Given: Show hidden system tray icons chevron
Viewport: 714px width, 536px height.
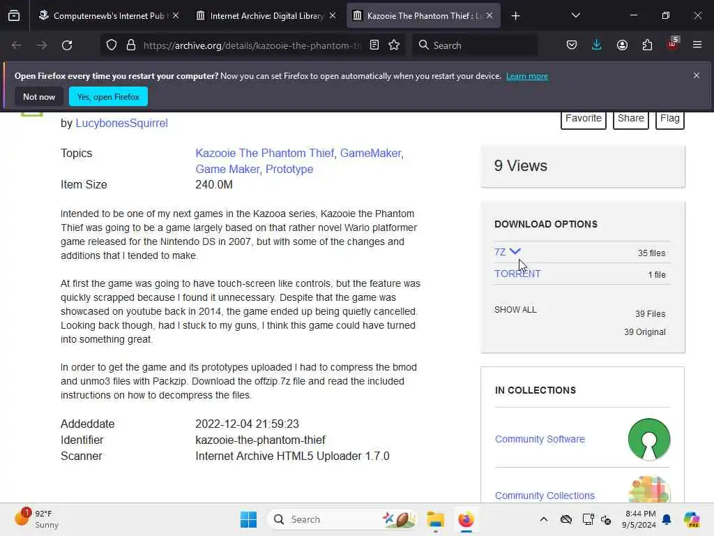Looking at the screenshot, I should pyautogui.click(x=544, y=519).
